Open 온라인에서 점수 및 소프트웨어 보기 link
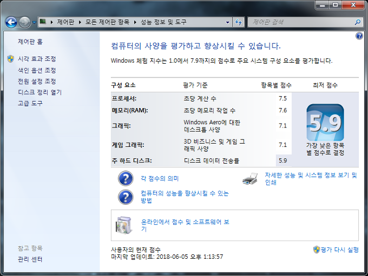 tap(185, 225)
